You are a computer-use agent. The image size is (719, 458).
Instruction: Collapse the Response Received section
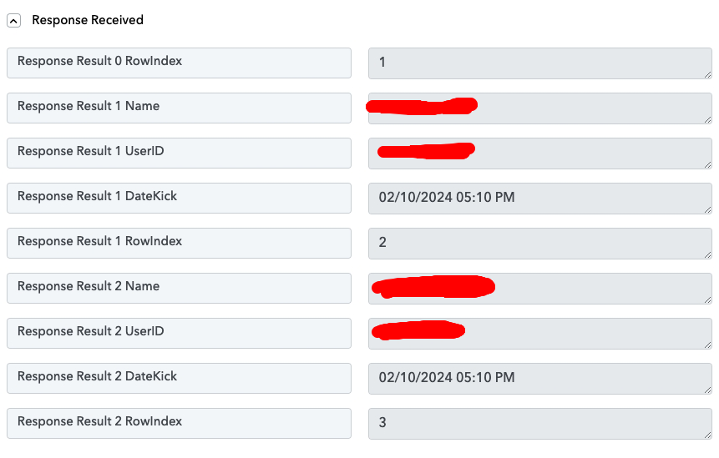click(13, 21)
